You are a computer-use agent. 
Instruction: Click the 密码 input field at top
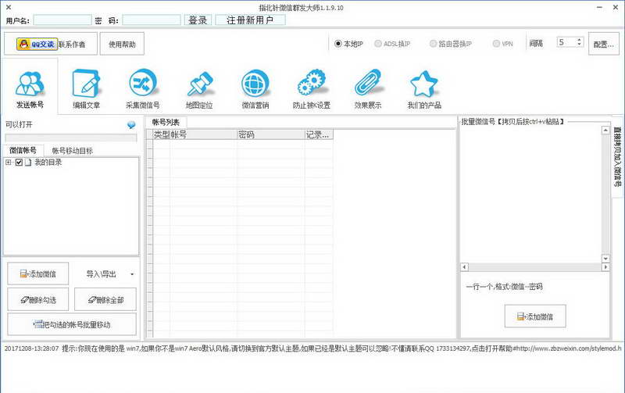(152, 20)
